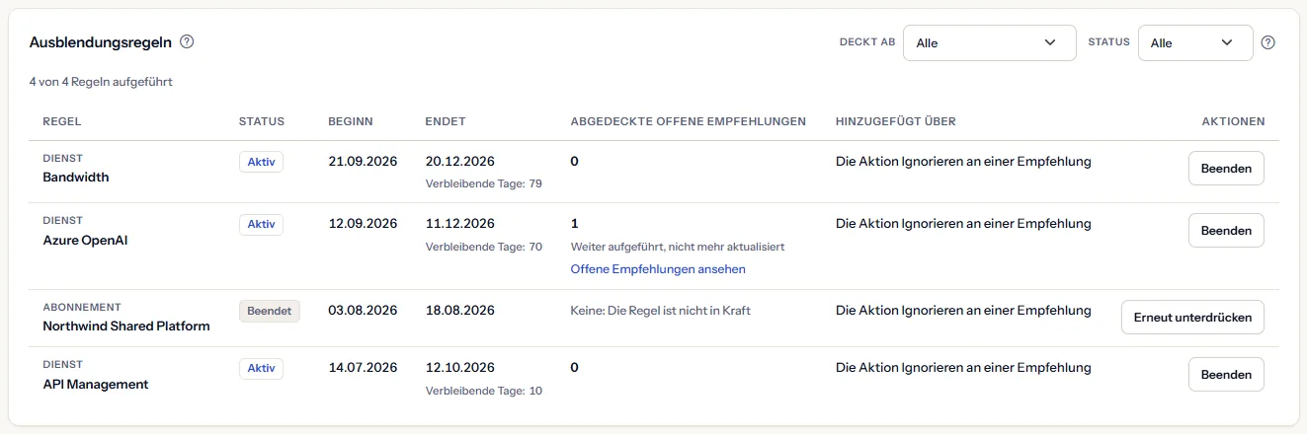Click the DECKT AB filter label

pyautogui.click(x=867, y=42)
